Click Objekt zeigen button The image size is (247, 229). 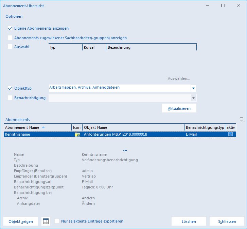pos(21,221)
